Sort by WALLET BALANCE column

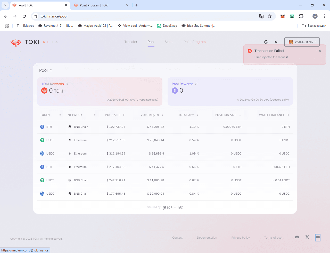pyautogui.click(x=288, y=115)
